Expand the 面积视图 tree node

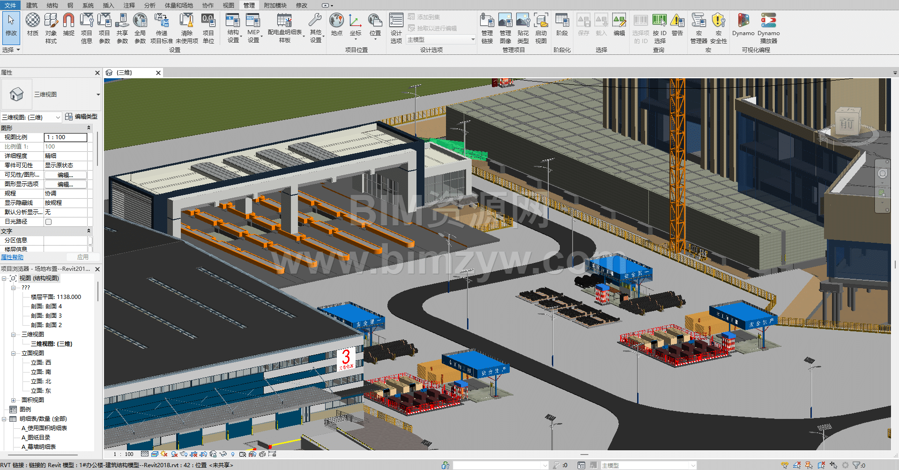[13, 400]
